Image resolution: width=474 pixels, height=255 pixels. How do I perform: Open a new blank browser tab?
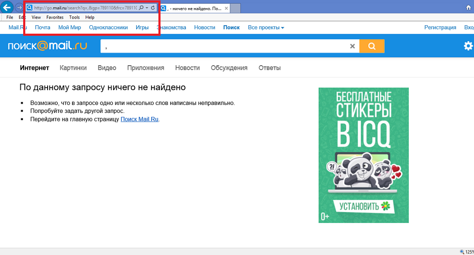(236, 8)
